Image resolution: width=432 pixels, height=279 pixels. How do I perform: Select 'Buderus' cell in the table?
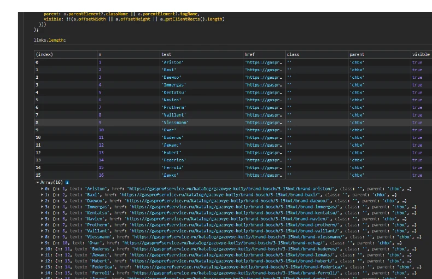pos(201,137)
